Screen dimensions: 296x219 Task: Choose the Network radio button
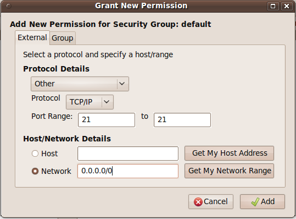35,171
